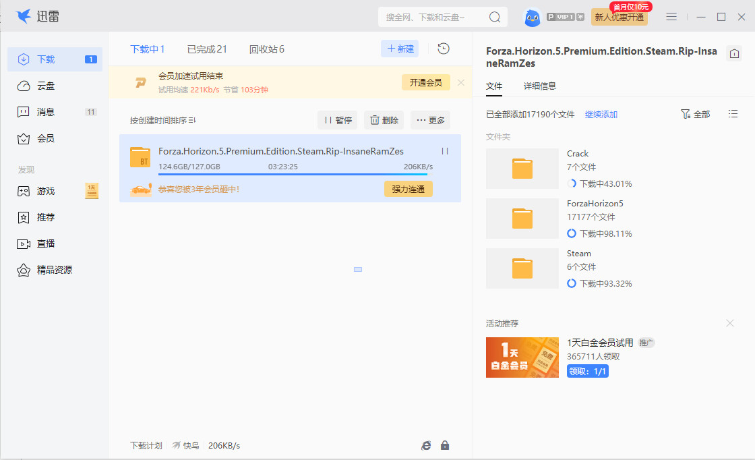Click 下载中93.32% progress indicator
Viewport: 755px width, 460px height.
click(599, 283)
